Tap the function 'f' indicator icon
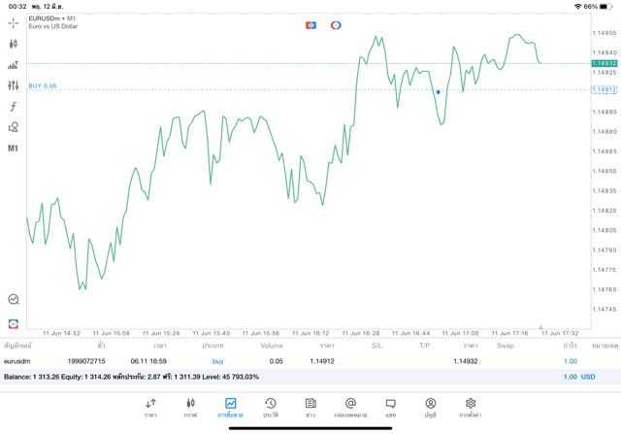This screenshot has width=621, height=434. tap(13, 107)
